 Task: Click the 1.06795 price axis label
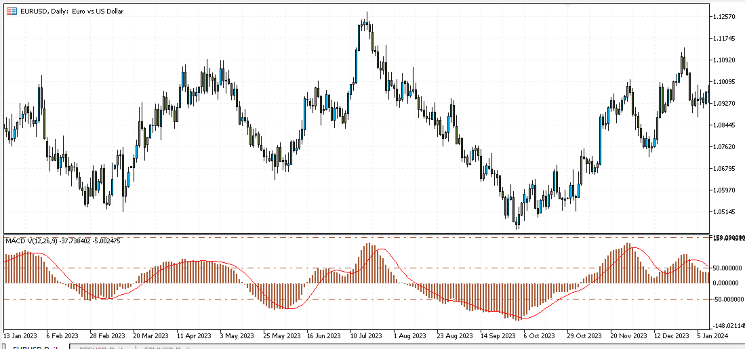tap(725, 169)
